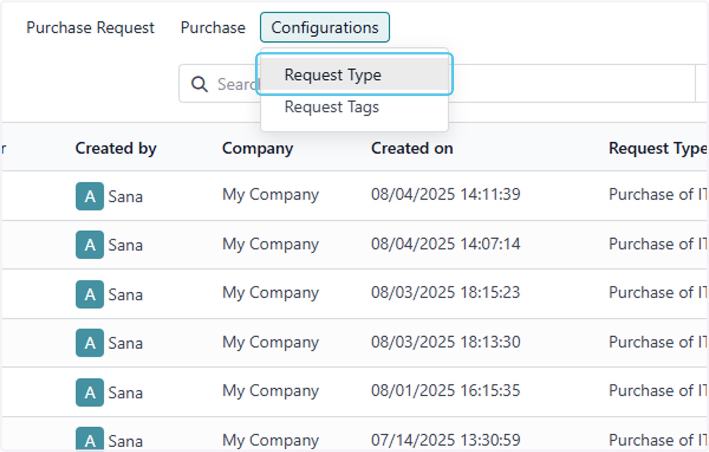Image resolution: width=709 pixels, height=452 pixels.
Task: Open the record created 08/04/2025 14:11:39
Action: (445, 194)
